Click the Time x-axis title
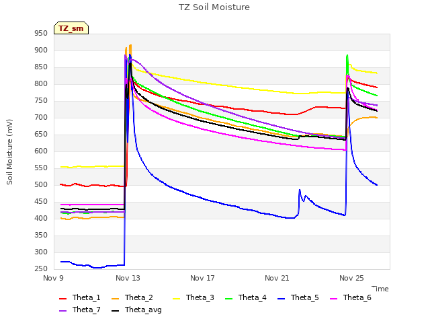This screenshot has width=430, height=323. (380, 289)
